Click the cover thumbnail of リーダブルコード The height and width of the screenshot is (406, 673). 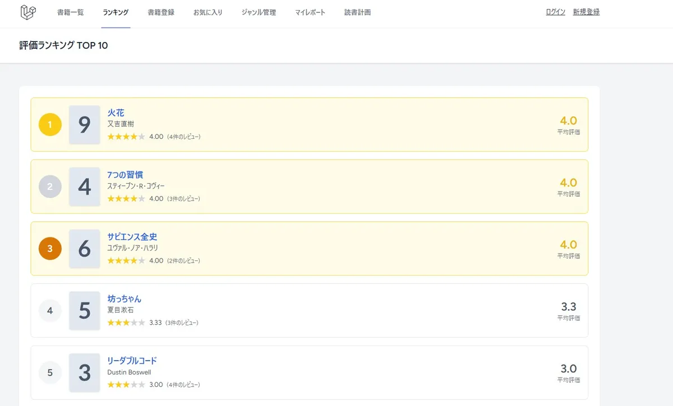(85, 372)
